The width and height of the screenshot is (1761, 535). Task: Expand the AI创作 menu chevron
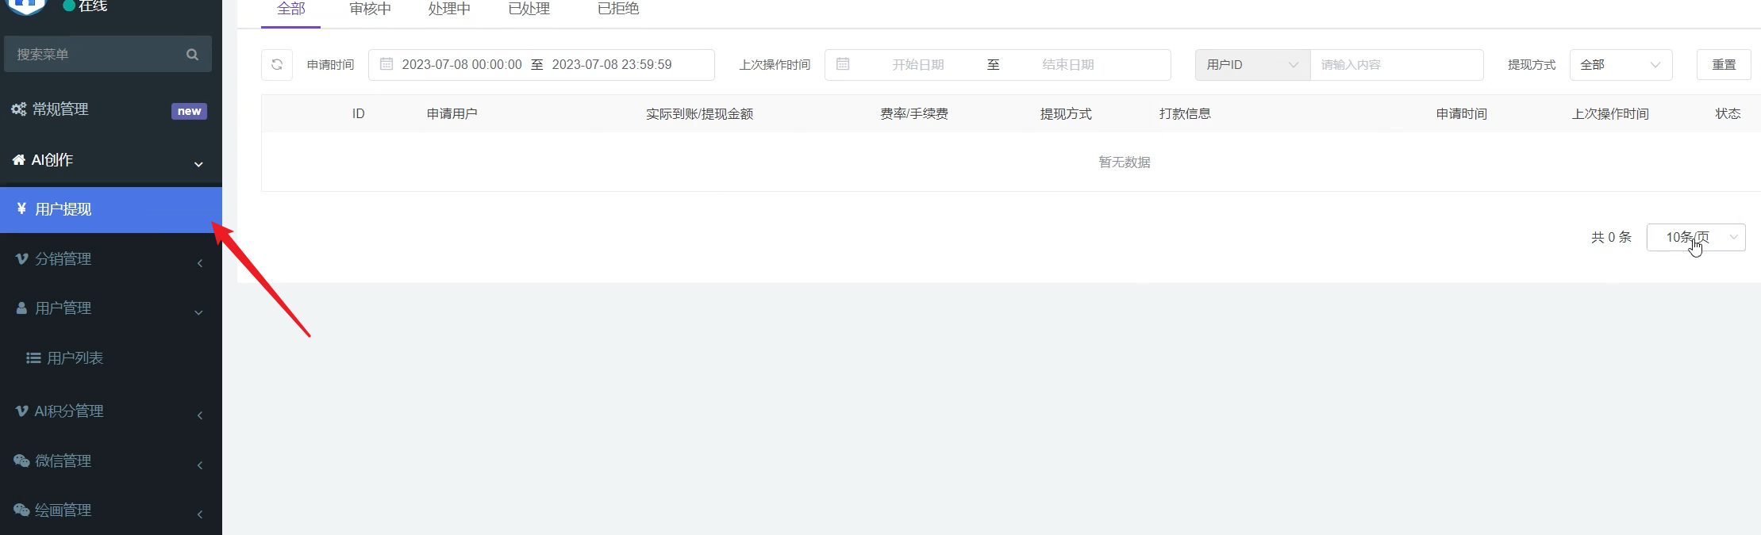click(198, 164)
